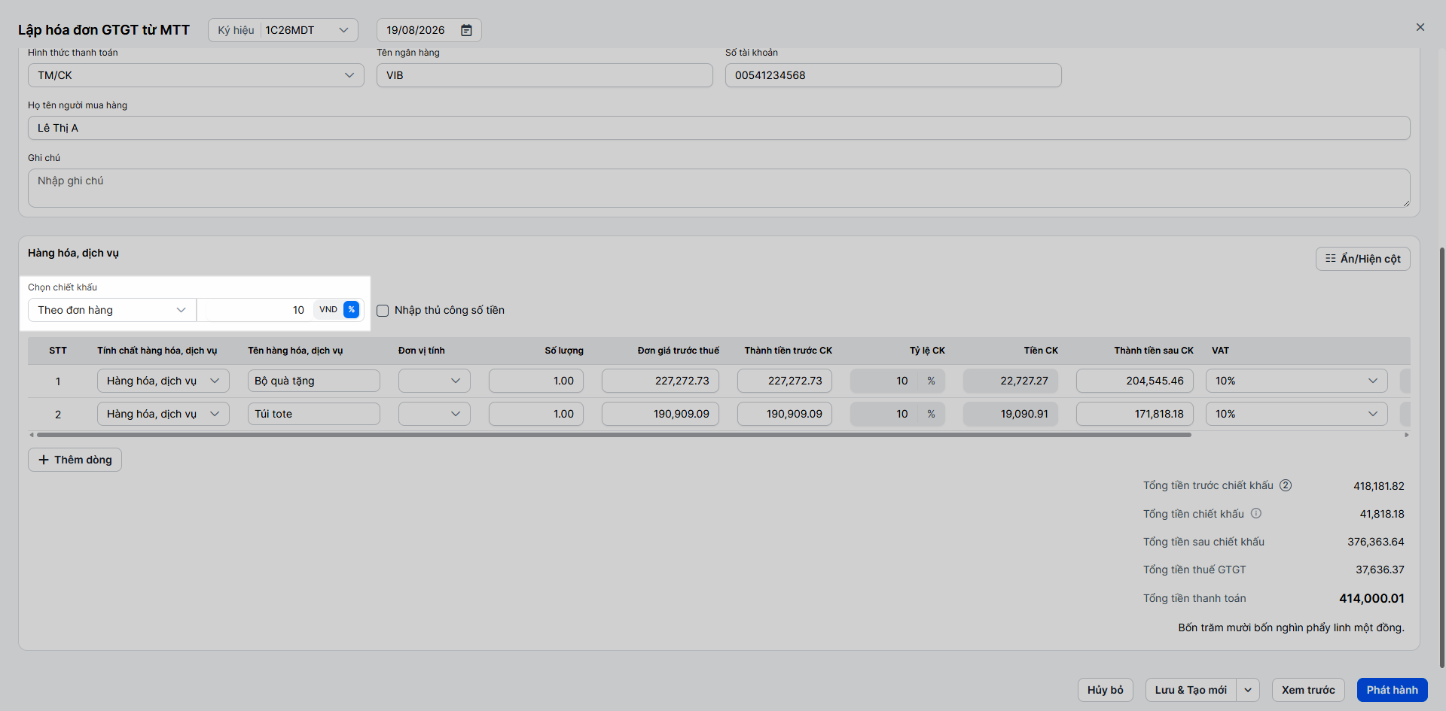Click the Túi tote item name field

point(314,414)
